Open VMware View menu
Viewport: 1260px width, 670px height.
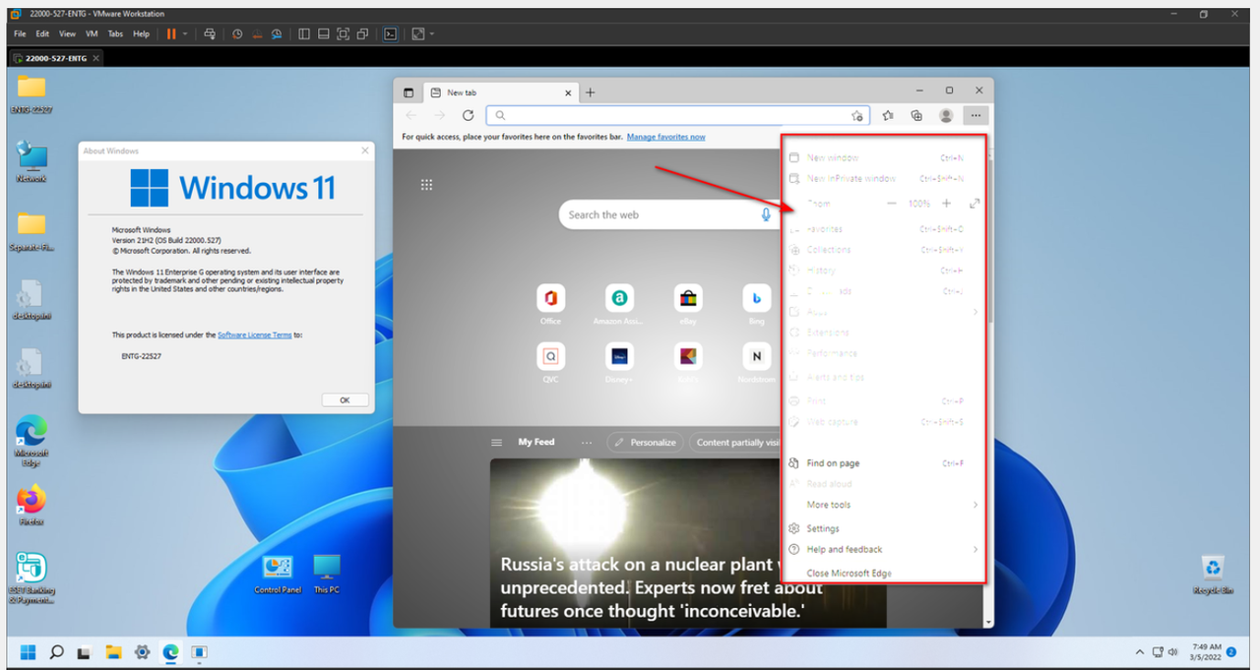[67, 33]
